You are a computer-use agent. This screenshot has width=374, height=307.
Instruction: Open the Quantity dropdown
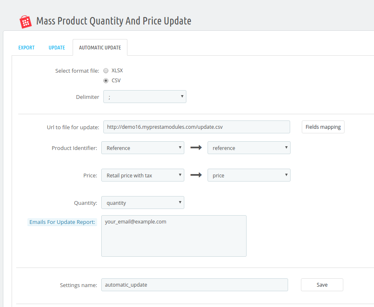click(x=143, y=203)
